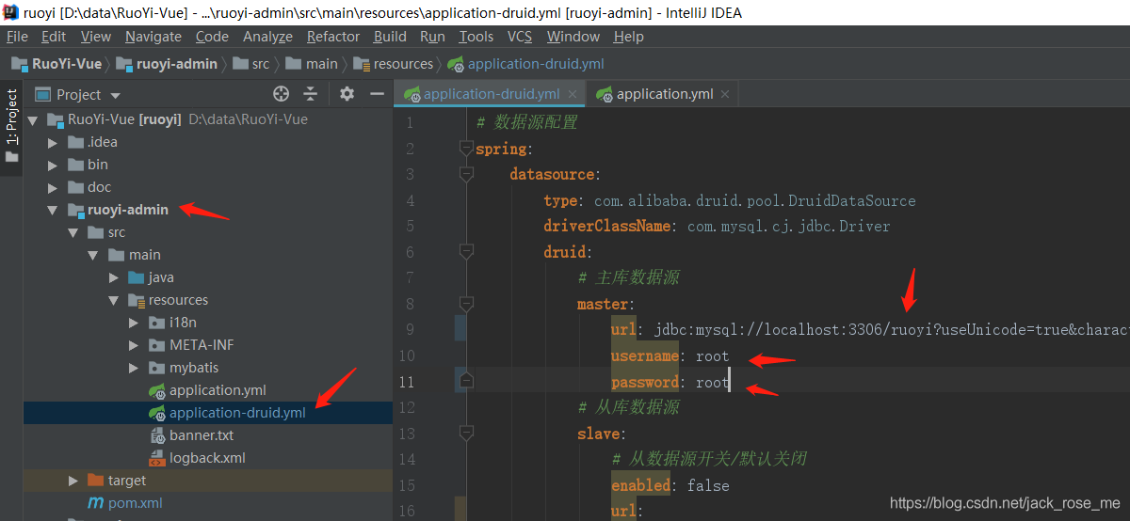The image size is (1130, 521).
Task: Open the File menu
Action: [x=17, y=37]
